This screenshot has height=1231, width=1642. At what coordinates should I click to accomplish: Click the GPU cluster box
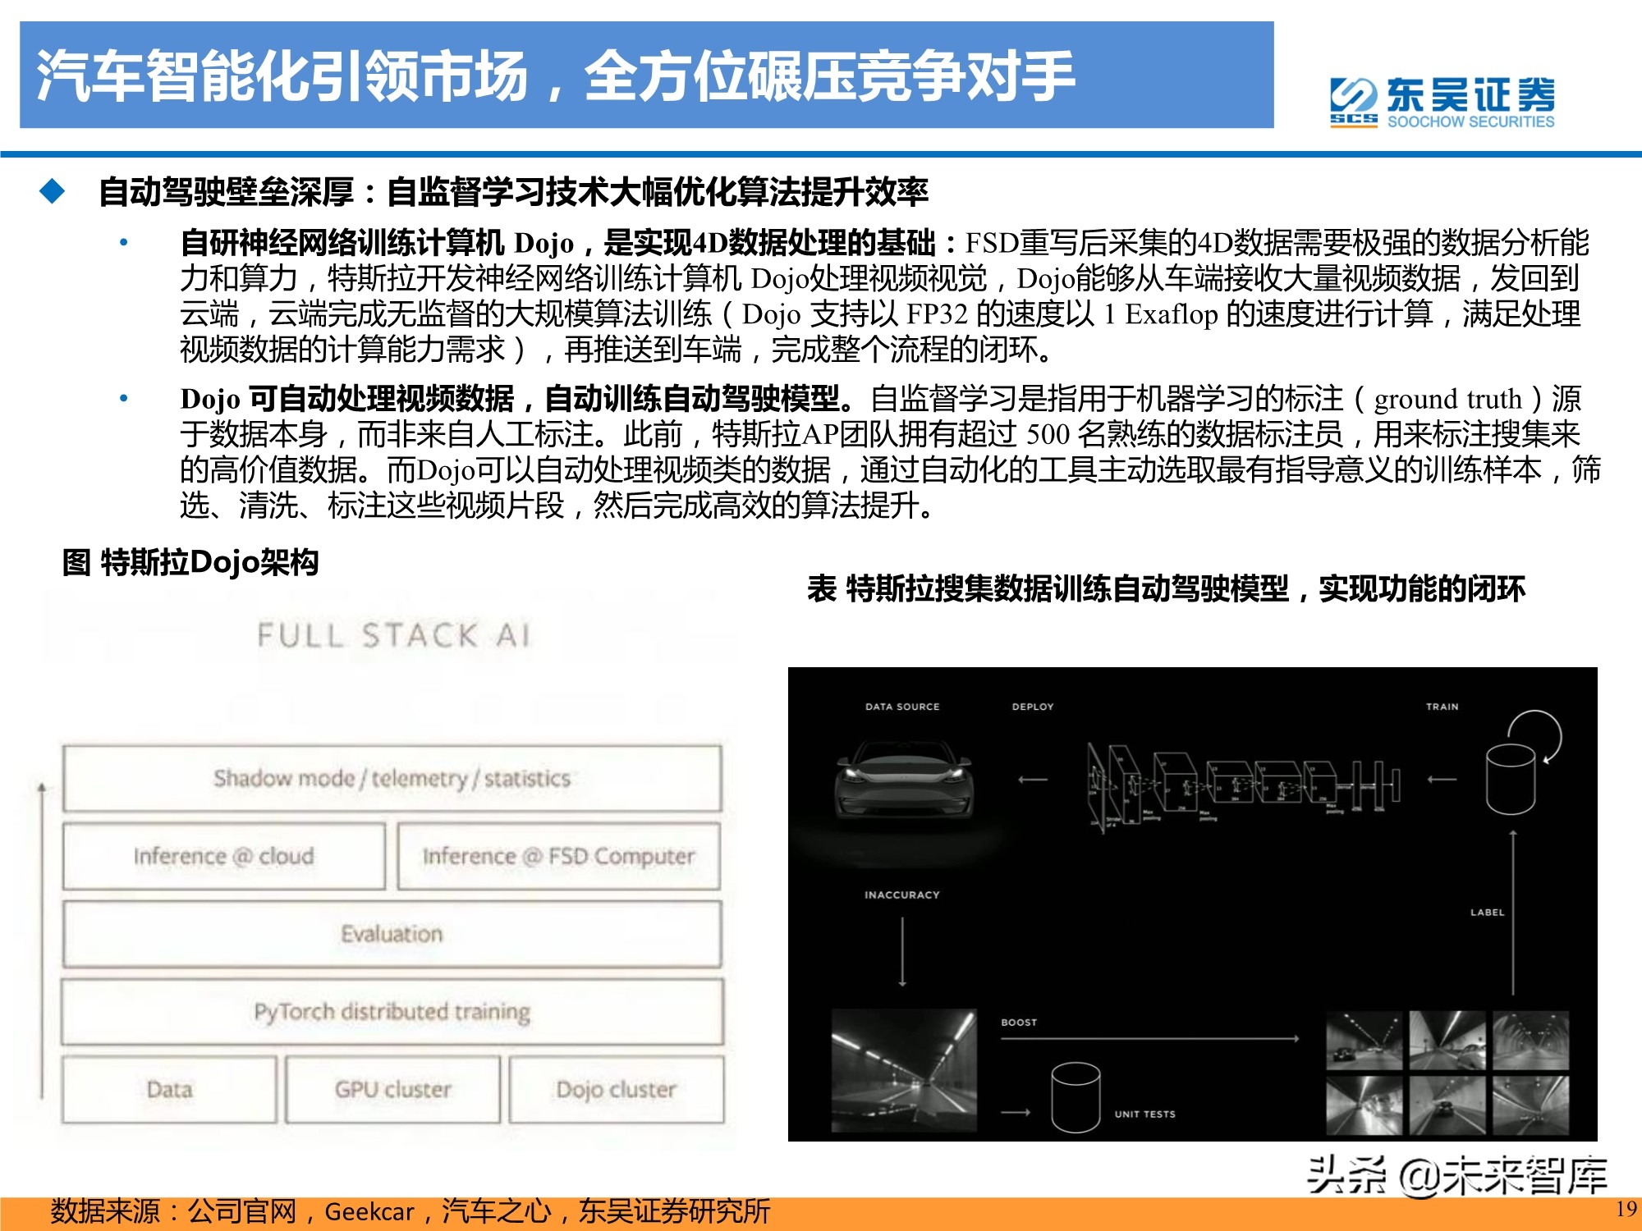coord(392,1090)
